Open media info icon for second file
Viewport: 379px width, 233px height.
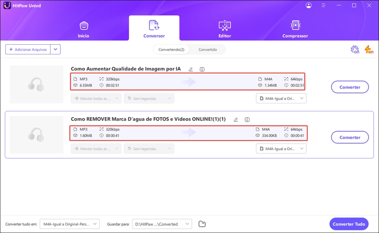click(247, 119)
